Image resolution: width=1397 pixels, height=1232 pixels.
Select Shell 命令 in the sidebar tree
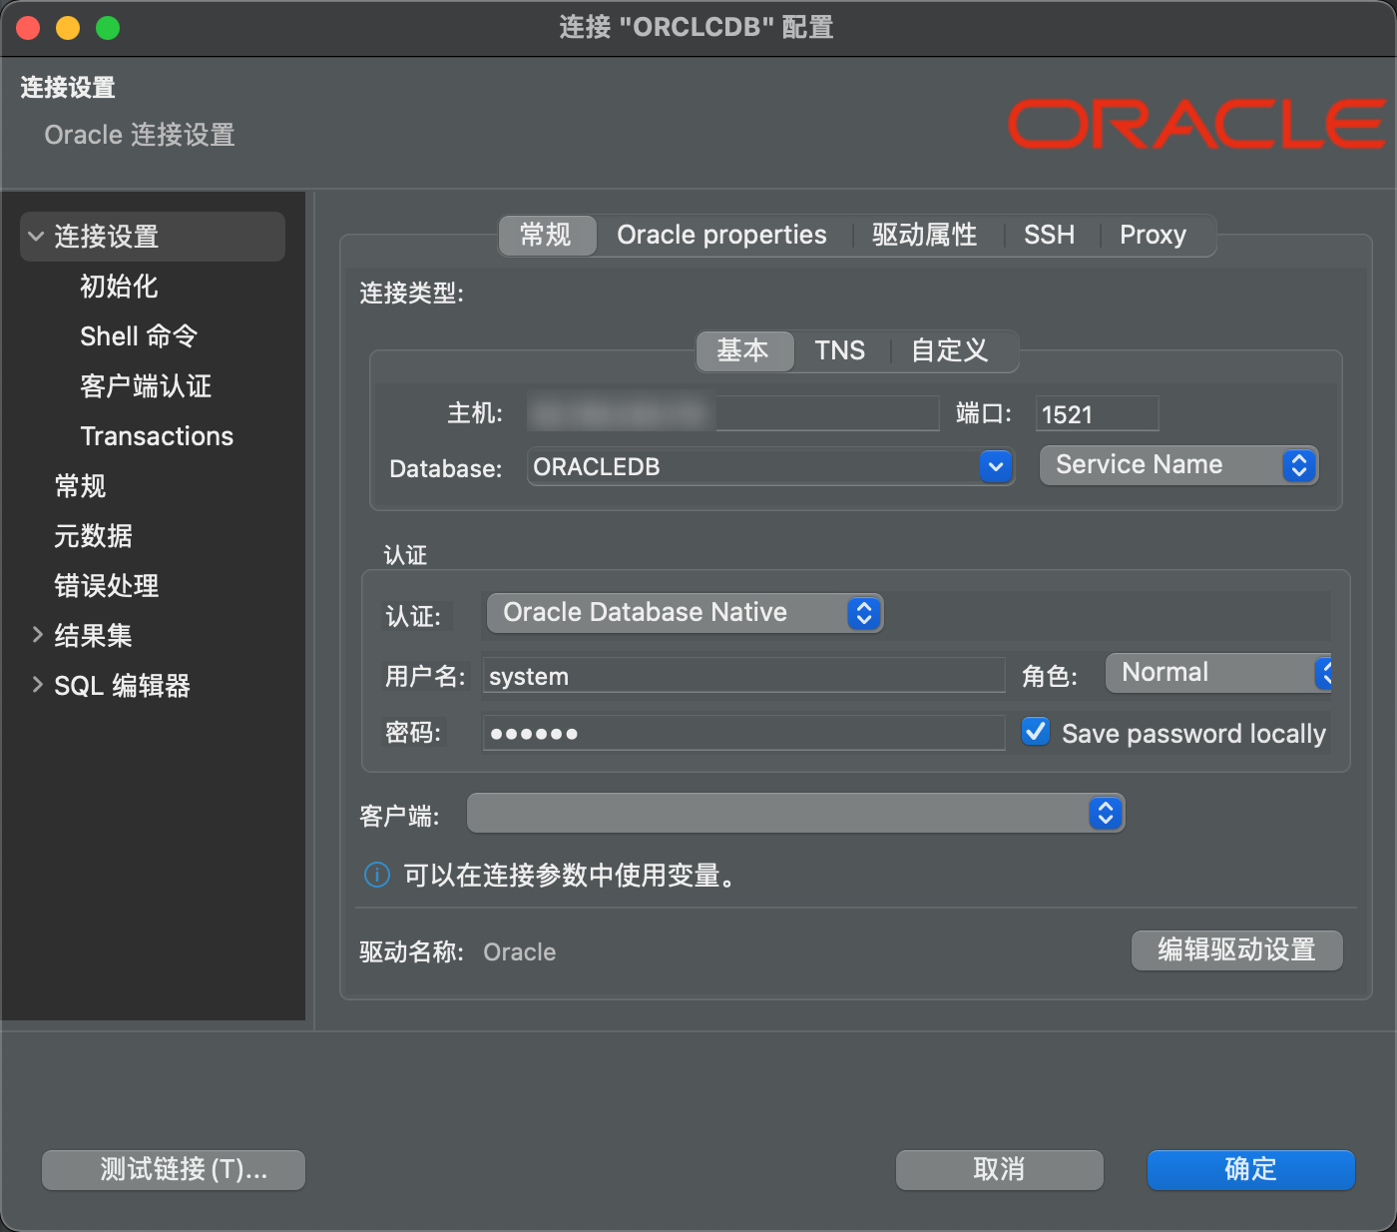139,336
